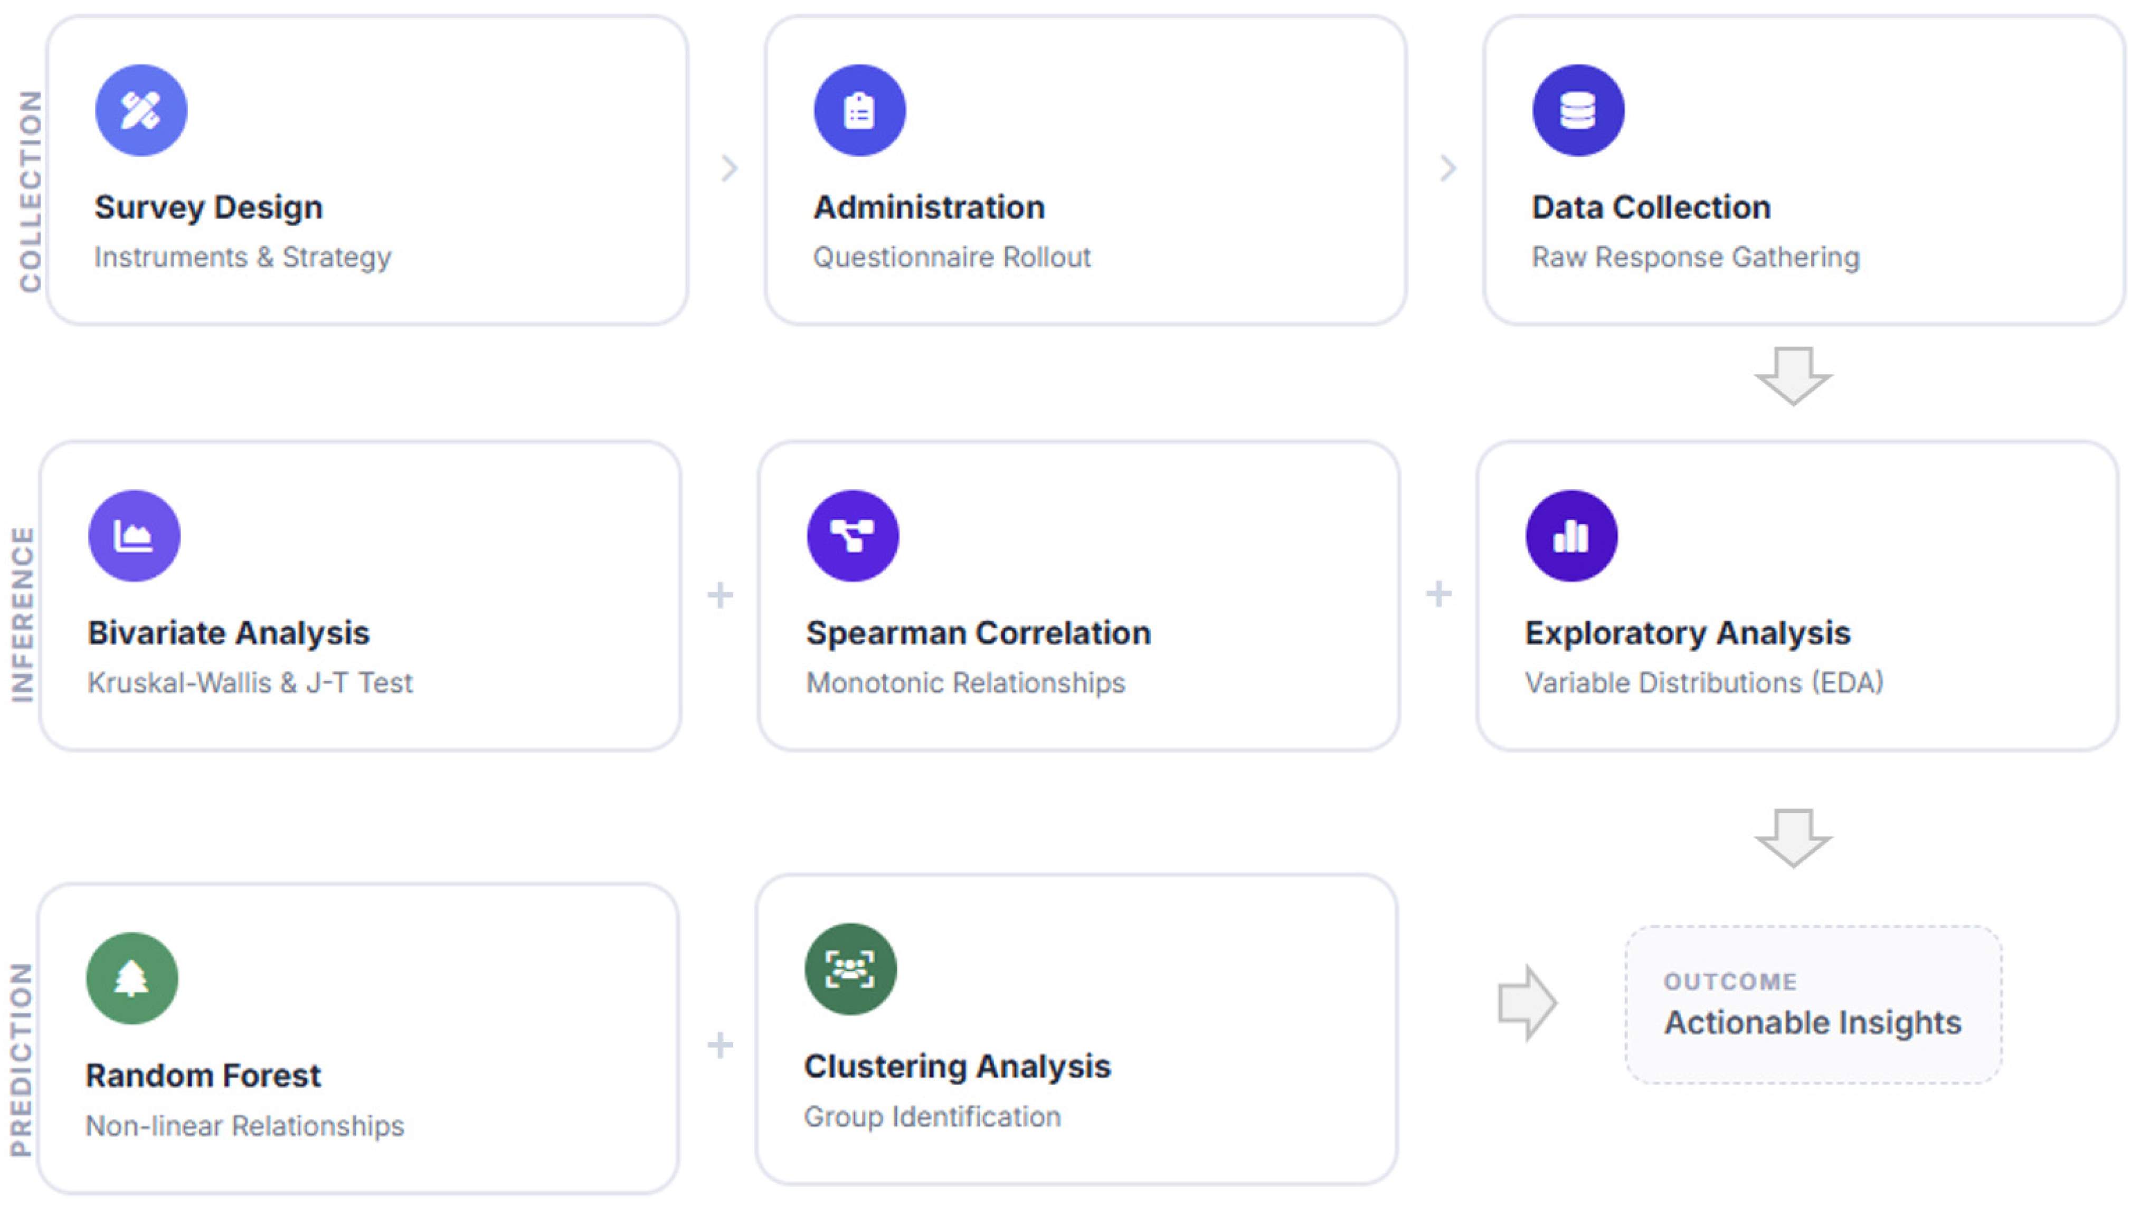
Task: Click the chevron between Survey Design and Administration
Action: (x=730, y=168)
